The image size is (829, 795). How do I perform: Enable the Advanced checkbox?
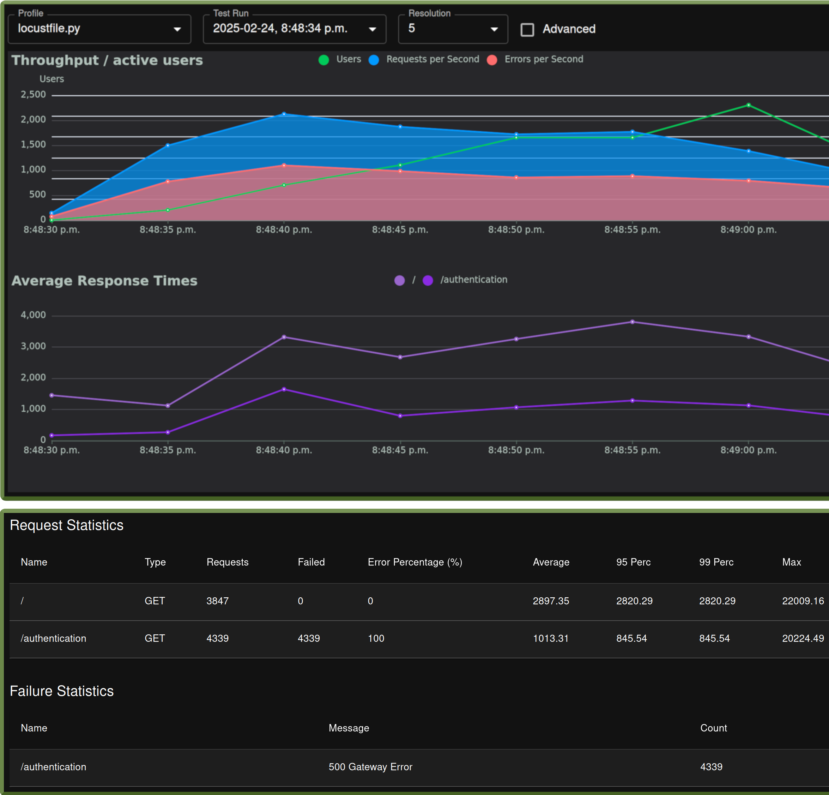[x=527, y=30]
